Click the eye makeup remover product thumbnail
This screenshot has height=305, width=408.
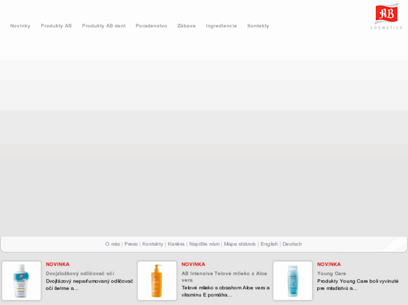[x=21, y=281]
